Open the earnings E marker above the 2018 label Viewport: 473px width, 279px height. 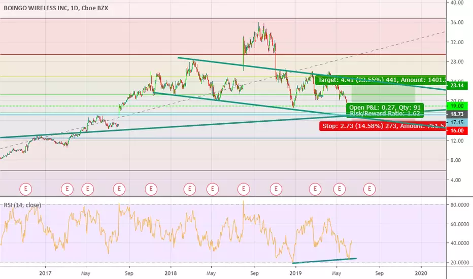pyautogui.click(x=190, y=189)
